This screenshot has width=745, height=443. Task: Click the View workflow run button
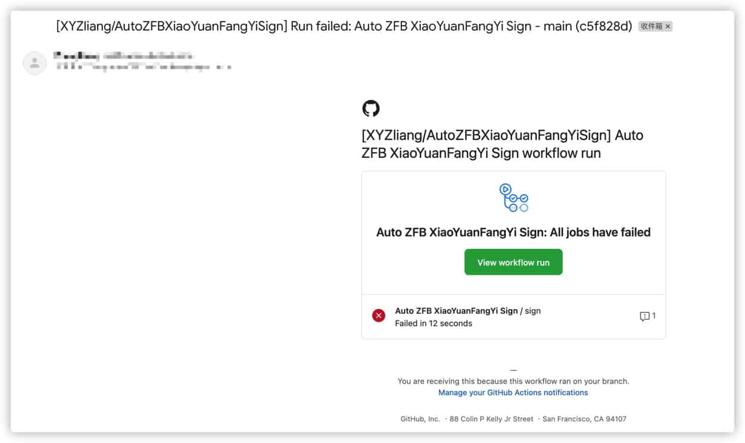tap(513, 262)
